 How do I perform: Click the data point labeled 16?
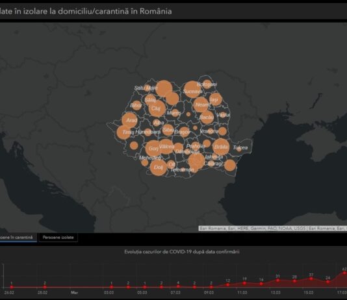(x=261, y=284)
